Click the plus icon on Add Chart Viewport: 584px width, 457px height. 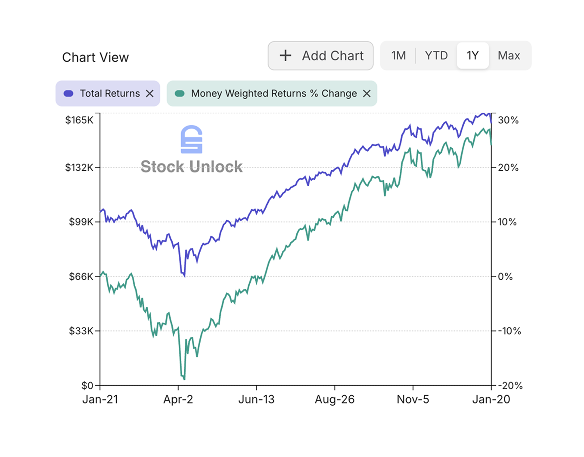click(x=285, y=56)
